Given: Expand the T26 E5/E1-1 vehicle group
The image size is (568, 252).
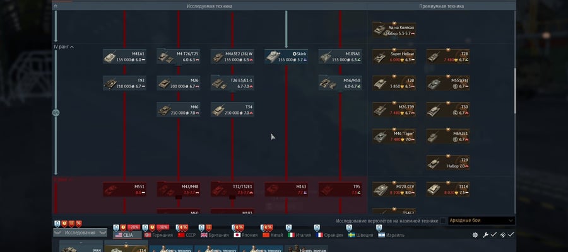Looking at the screenshot, I should [x=232, y=83].
